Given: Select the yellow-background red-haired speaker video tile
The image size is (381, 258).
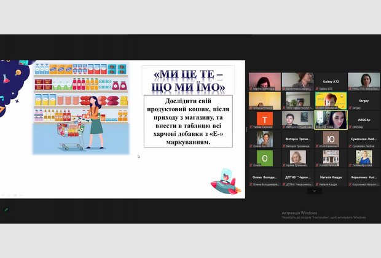Looking at the screenshot, I should (331, 101).
